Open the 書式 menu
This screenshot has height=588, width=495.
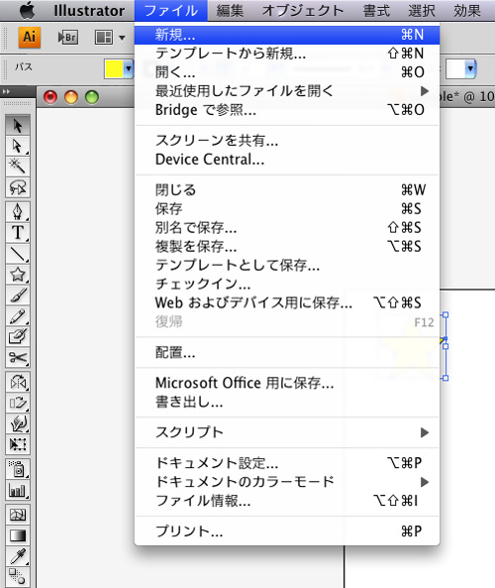(x=376, y=11)
